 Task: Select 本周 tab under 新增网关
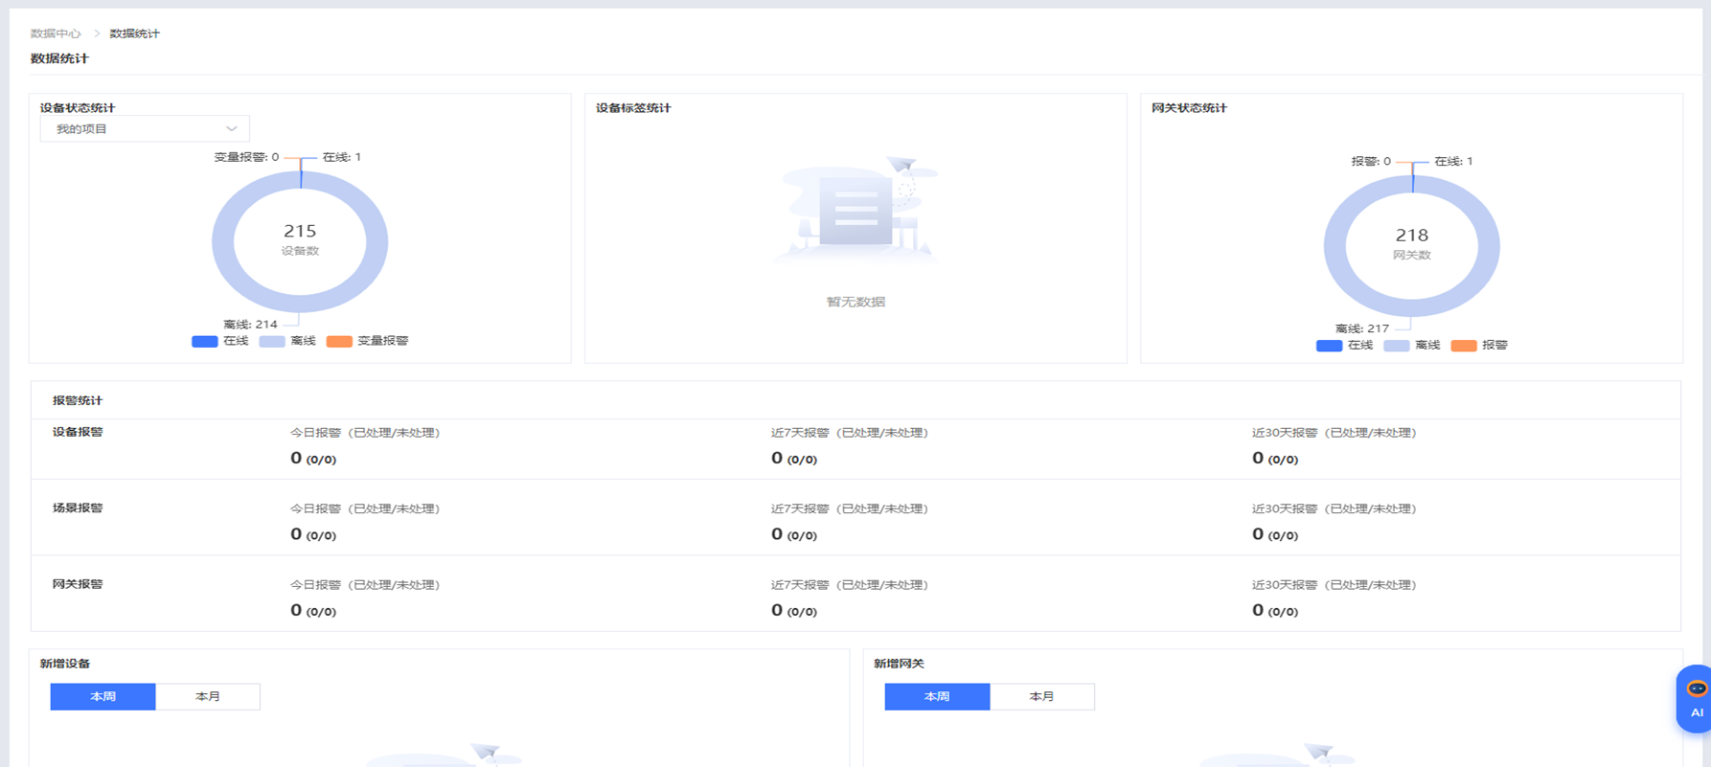[x=937, y=696]
